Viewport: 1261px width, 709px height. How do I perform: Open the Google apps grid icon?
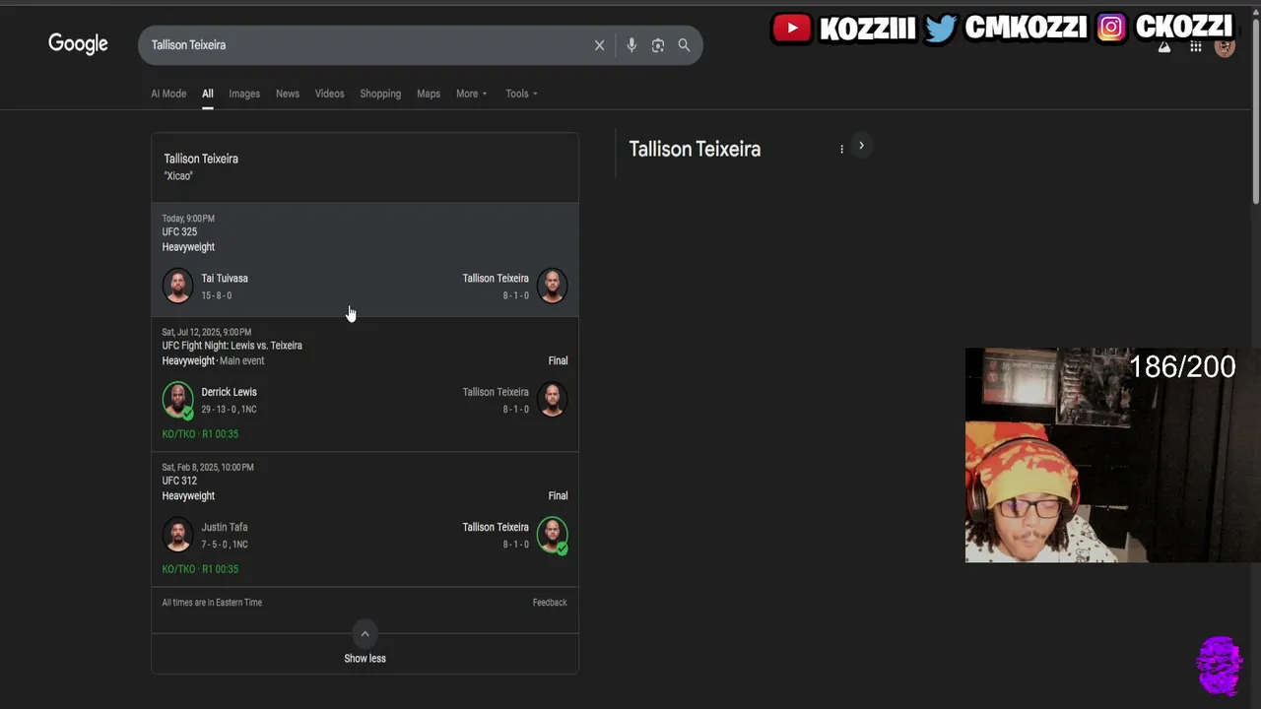(1195, 46)
